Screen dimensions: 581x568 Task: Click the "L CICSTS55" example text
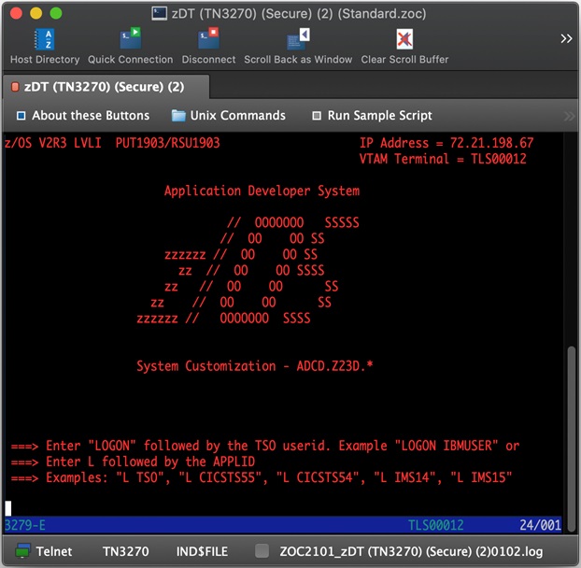pyautogui.click(x=220, y=477)
